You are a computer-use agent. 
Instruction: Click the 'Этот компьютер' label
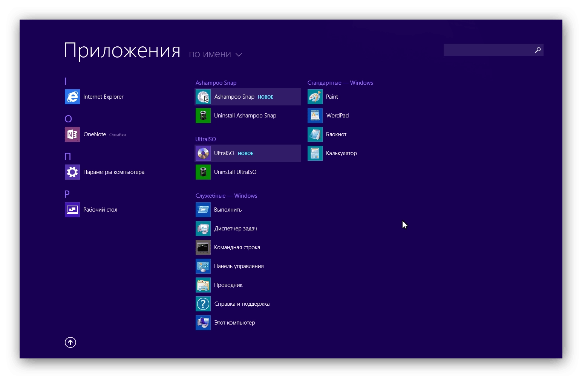click(x=235, y=323)
